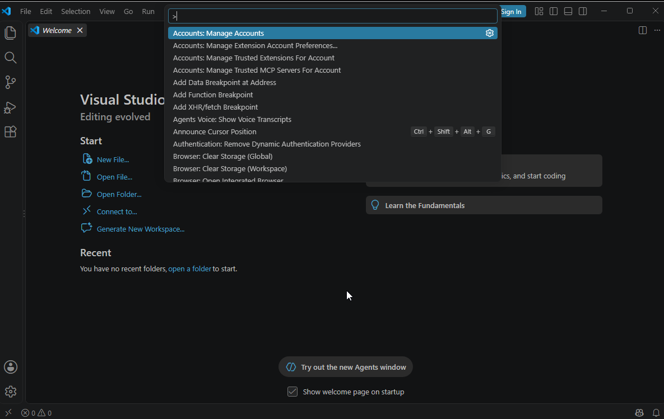Image resolution: width=664 pixels, height=419 pixels.
Task: Select Remove Dynamic Authentication Providers command
Action: (333, 144)
